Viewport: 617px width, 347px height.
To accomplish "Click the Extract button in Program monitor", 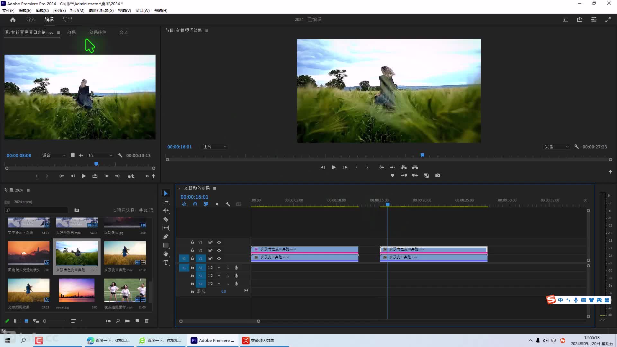I will pyautogui.click(x=415, y=167).
